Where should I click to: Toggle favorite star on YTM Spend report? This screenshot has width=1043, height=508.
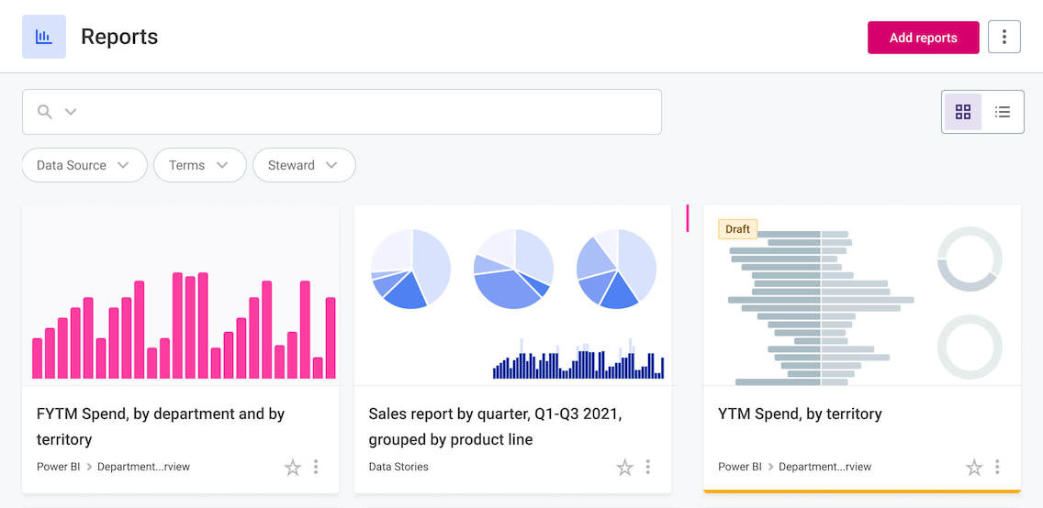coord(974,468)
